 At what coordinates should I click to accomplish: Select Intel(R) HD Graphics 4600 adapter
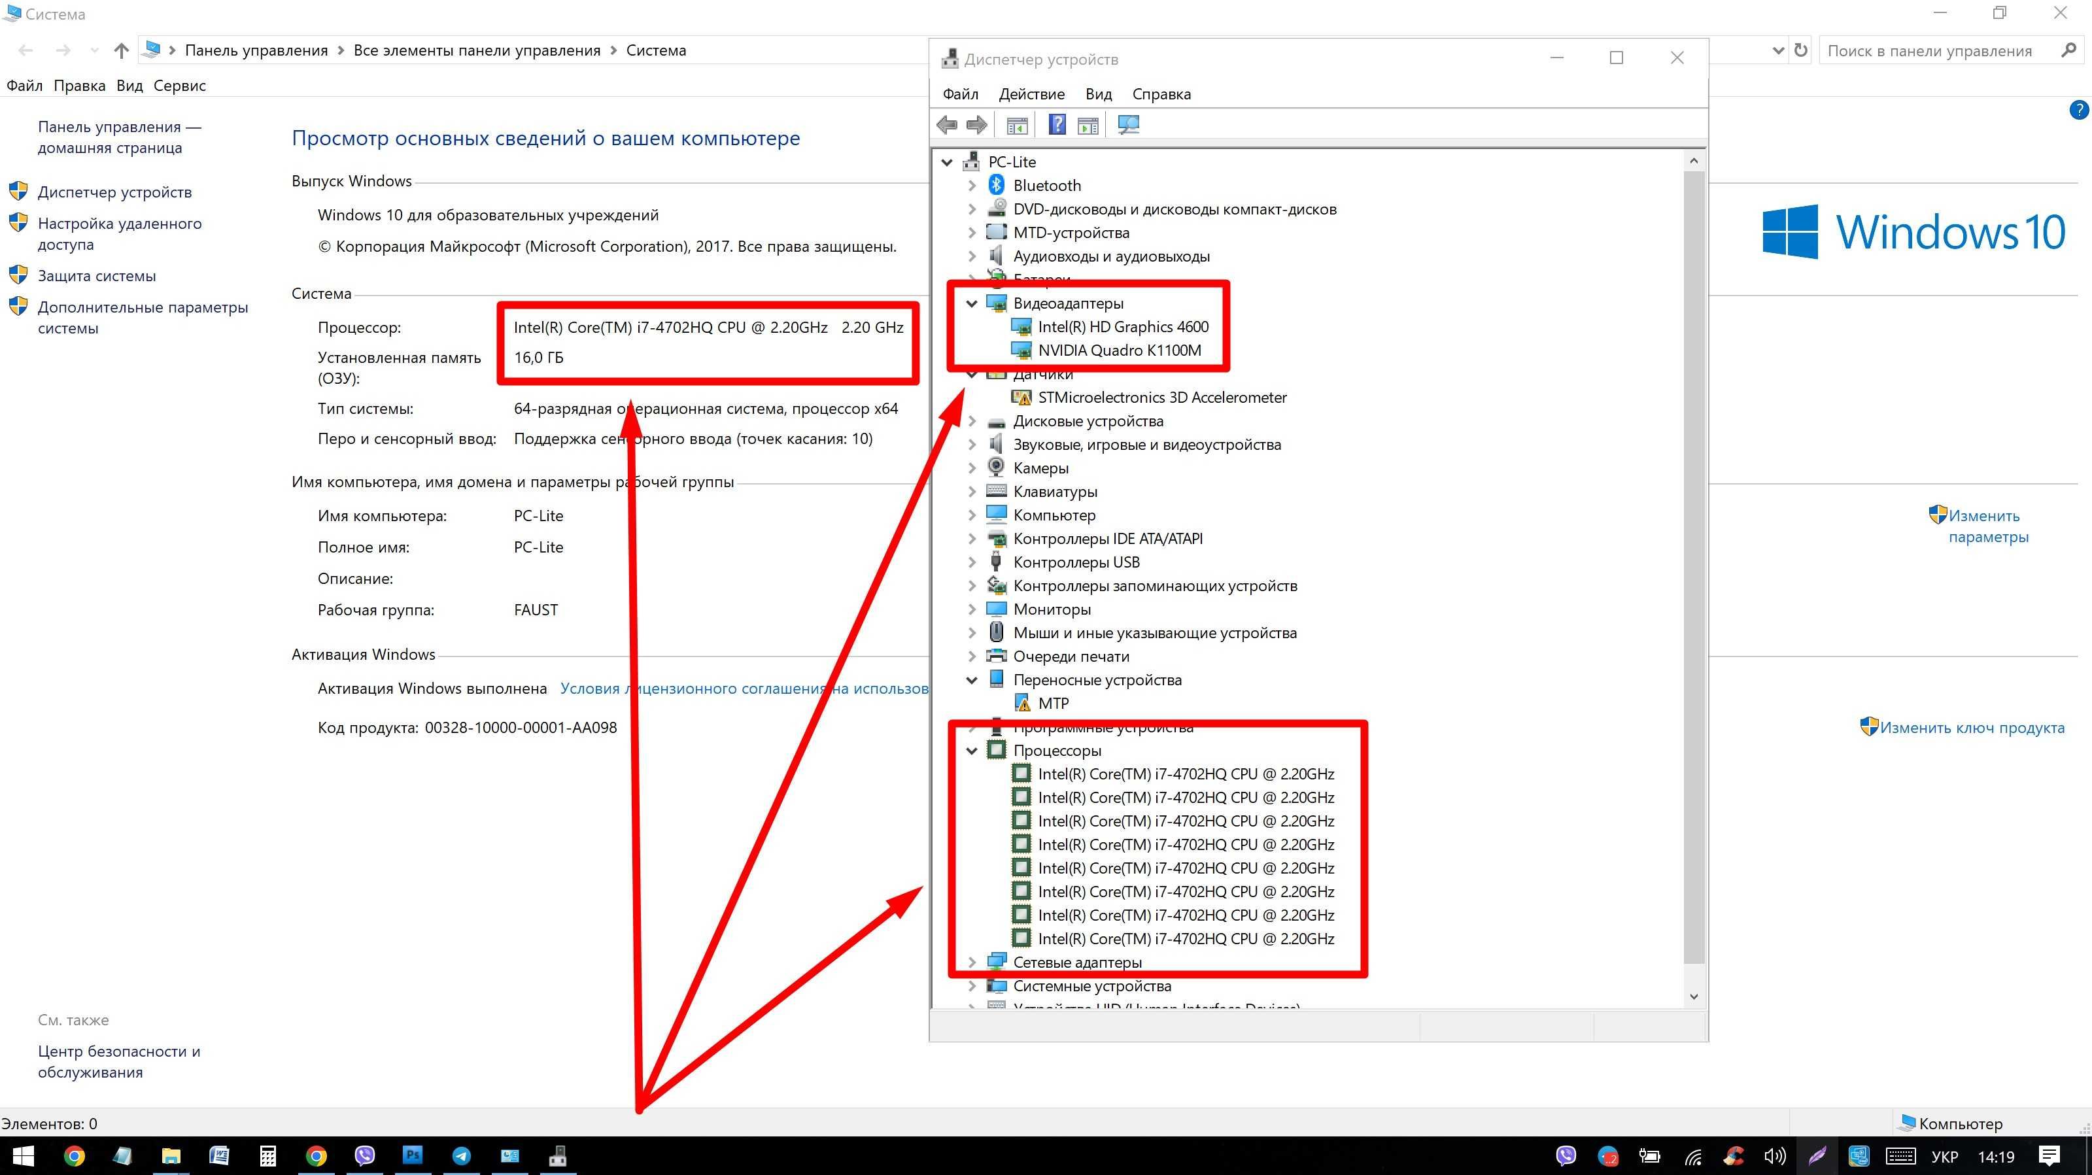point(1122,326)
